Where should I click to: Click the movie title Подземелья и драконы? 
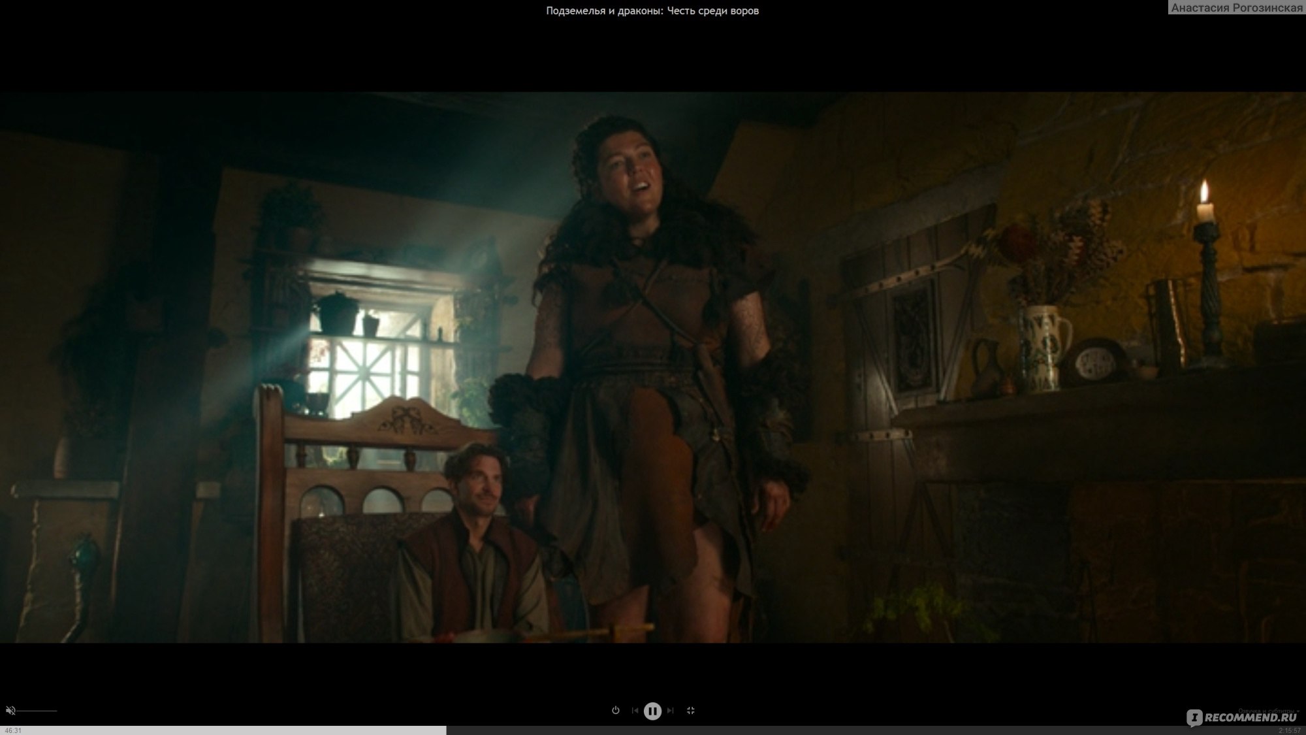pyautogui.click(x=652, y=10)
